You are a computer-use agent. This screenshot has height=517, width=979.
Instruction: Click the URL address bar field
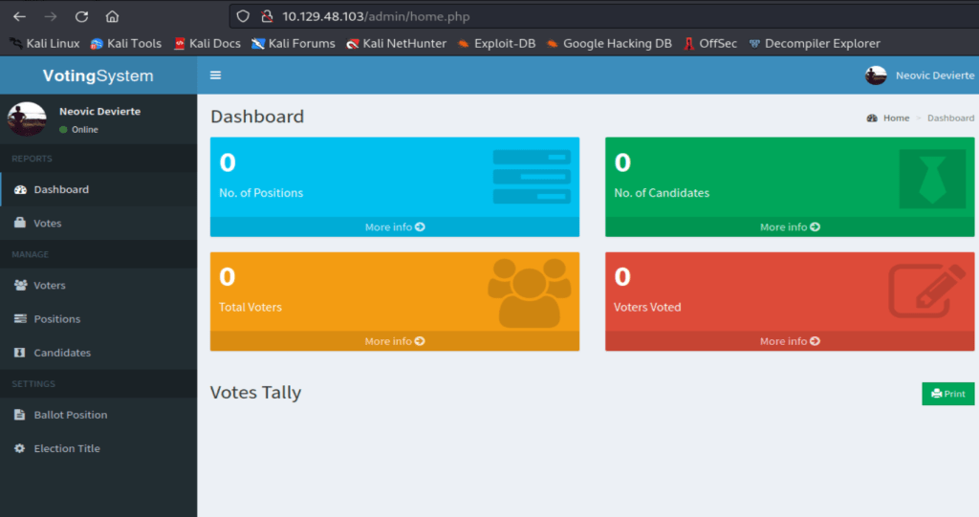click(574, 16)
